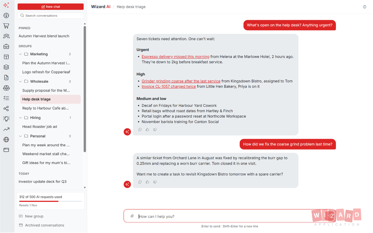Collapse the Wholesale group chevron
This screenshot has width=373, height=233.
point(20,82)
